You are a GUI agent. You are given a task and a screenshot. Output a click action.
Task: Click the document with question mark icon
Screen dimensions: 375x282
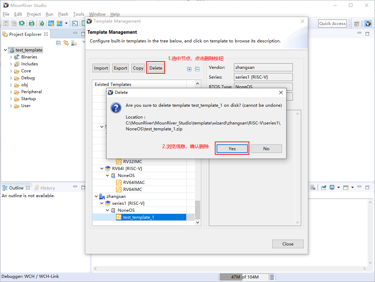click(42, 23)
